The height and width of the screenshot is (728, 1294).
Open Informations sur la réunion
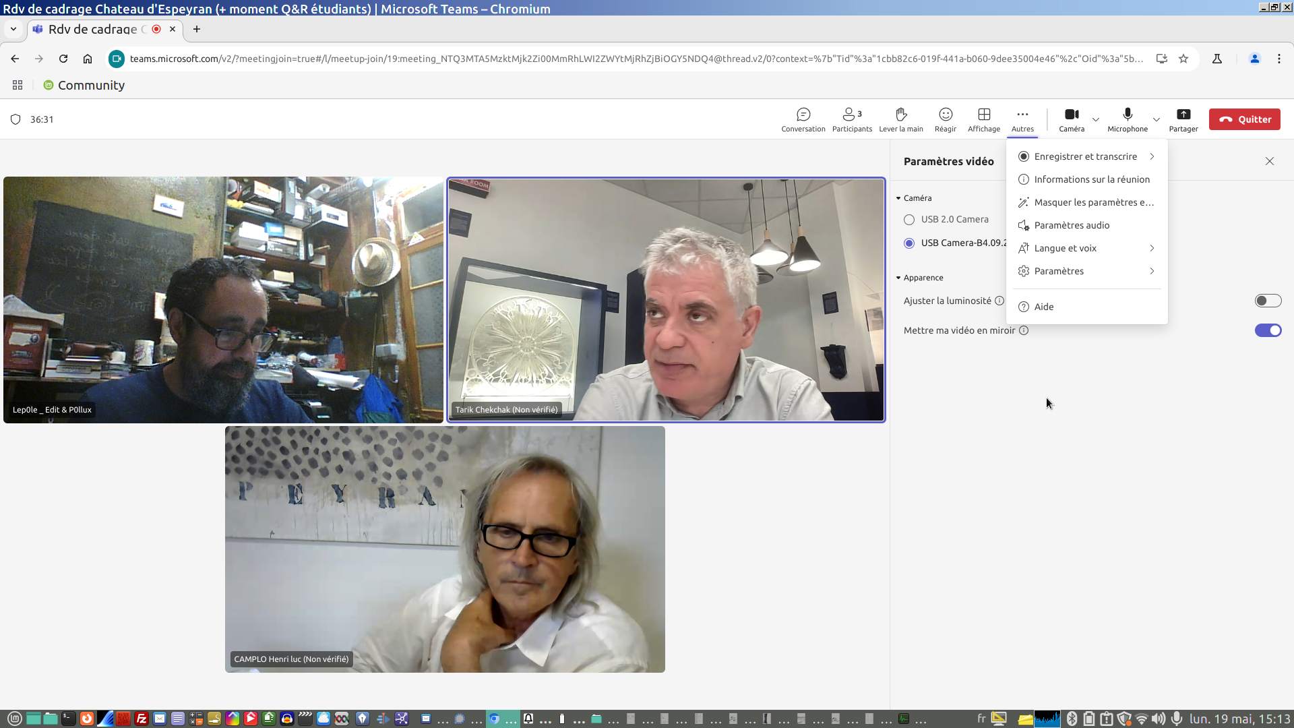(1091, 179)
